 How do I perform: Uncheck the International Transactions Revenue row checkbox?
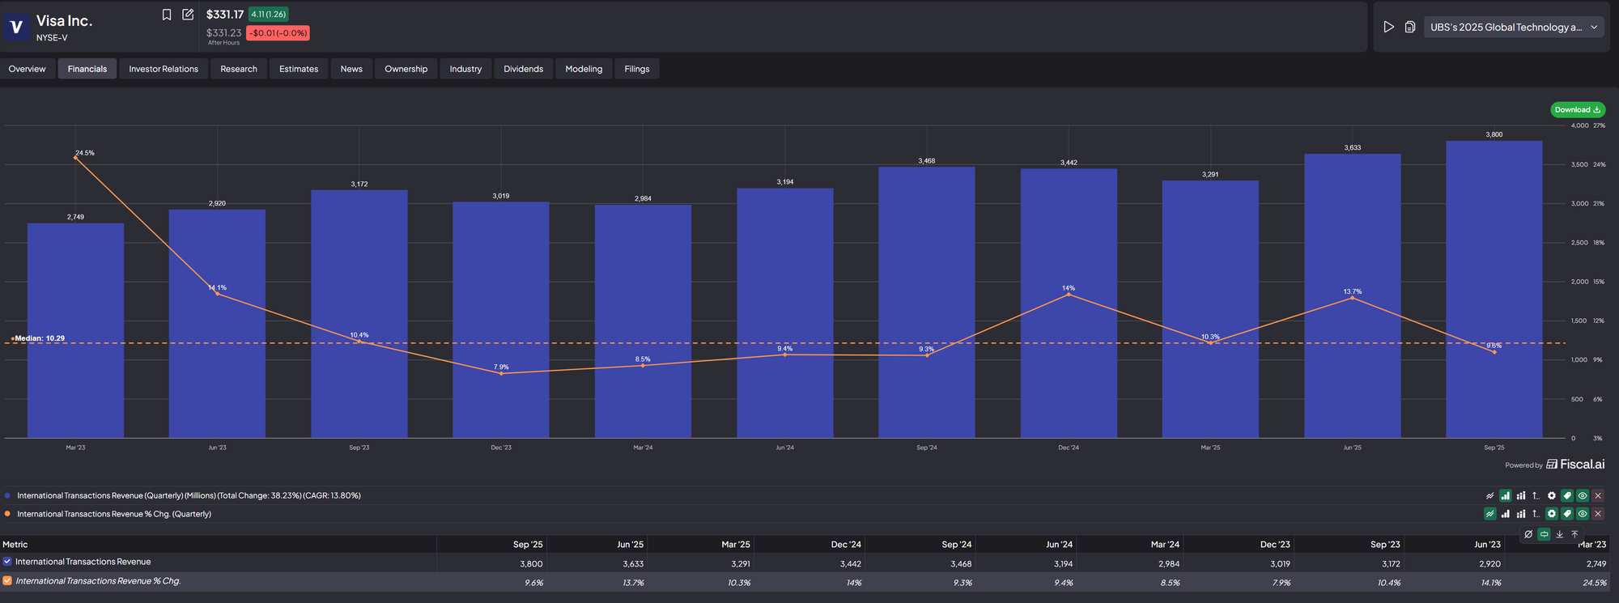7,562
